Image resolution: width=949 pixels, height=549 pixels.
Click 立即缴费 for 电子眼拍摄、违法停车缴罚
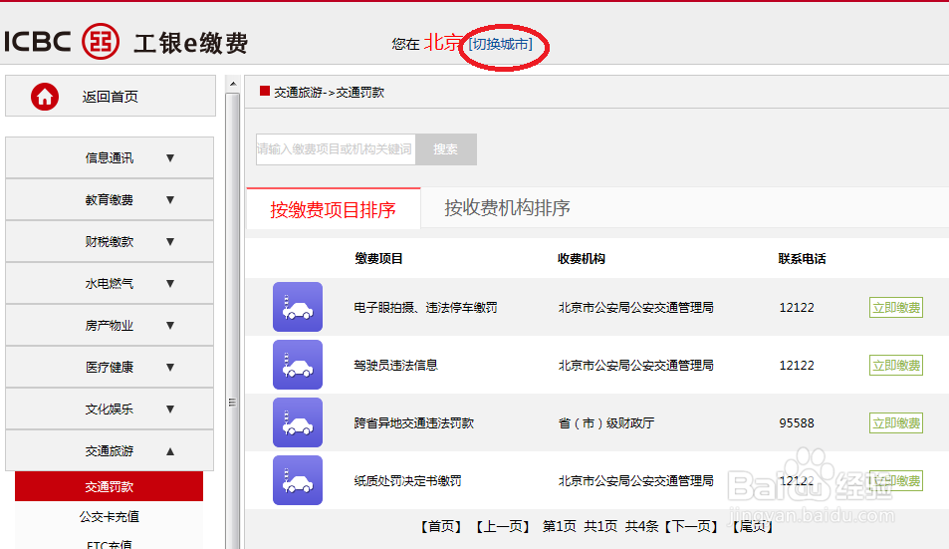click(x=896, y=308)
